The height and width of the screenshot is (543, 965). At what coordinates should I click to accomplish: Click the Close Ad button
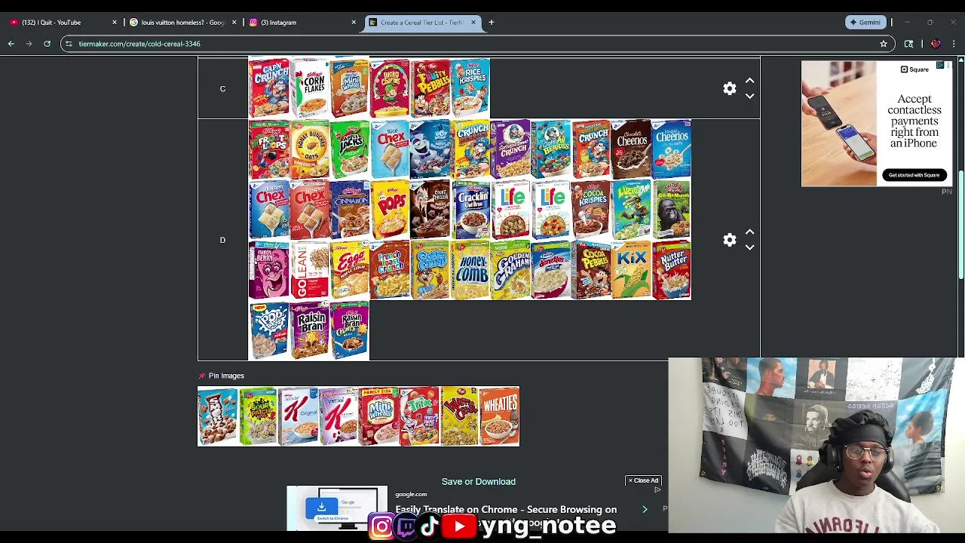(643, 480)
